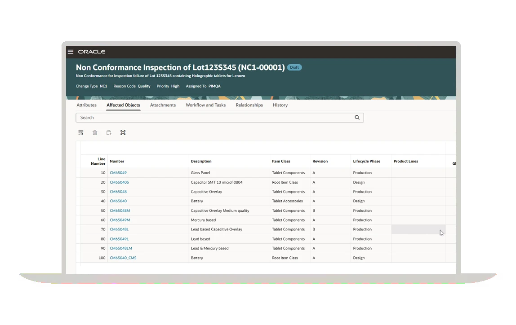
Task: Click the CM65048LM item link
Action: 121,248
